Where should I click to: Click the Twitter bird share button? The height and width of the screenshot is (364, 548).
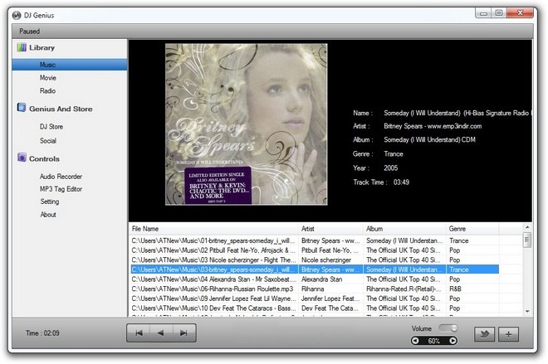point(484,334)
